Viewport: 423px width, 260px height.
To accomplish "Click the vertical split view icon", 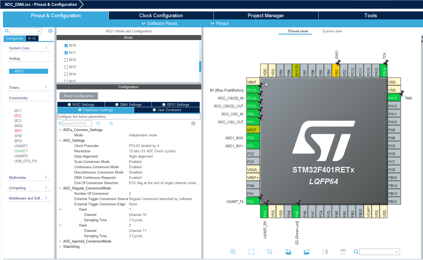I will point(325,252).
